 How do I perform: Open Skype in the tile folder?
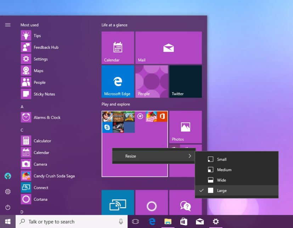(x=107, y=127)
